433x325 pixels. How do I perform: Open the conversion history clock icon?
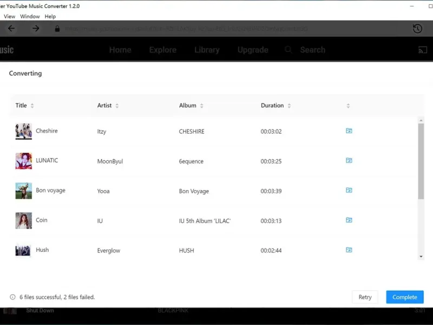tap(417, 29)
